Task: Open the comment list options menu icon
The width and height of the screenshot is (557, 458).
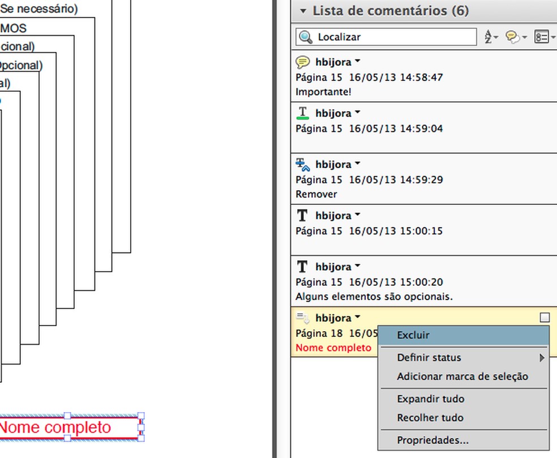Action: tap(545, 37)
